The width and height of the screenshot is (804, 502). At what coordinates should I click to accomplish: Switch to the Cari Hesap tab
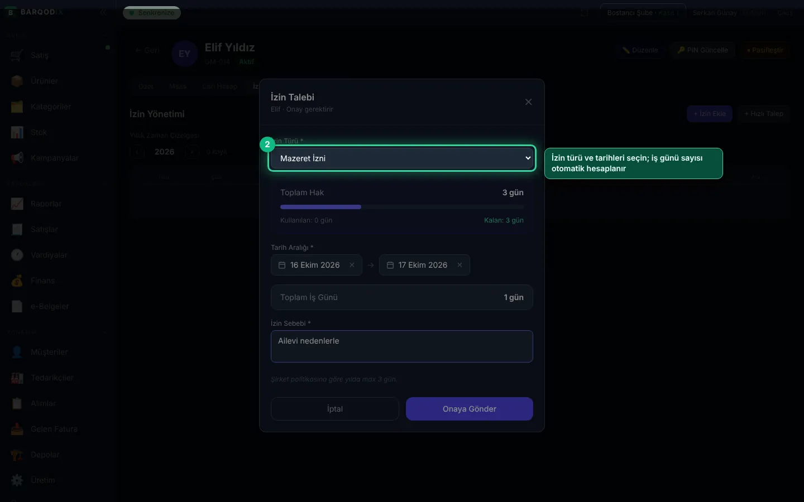pyautogui.click(x=219, y=86)
